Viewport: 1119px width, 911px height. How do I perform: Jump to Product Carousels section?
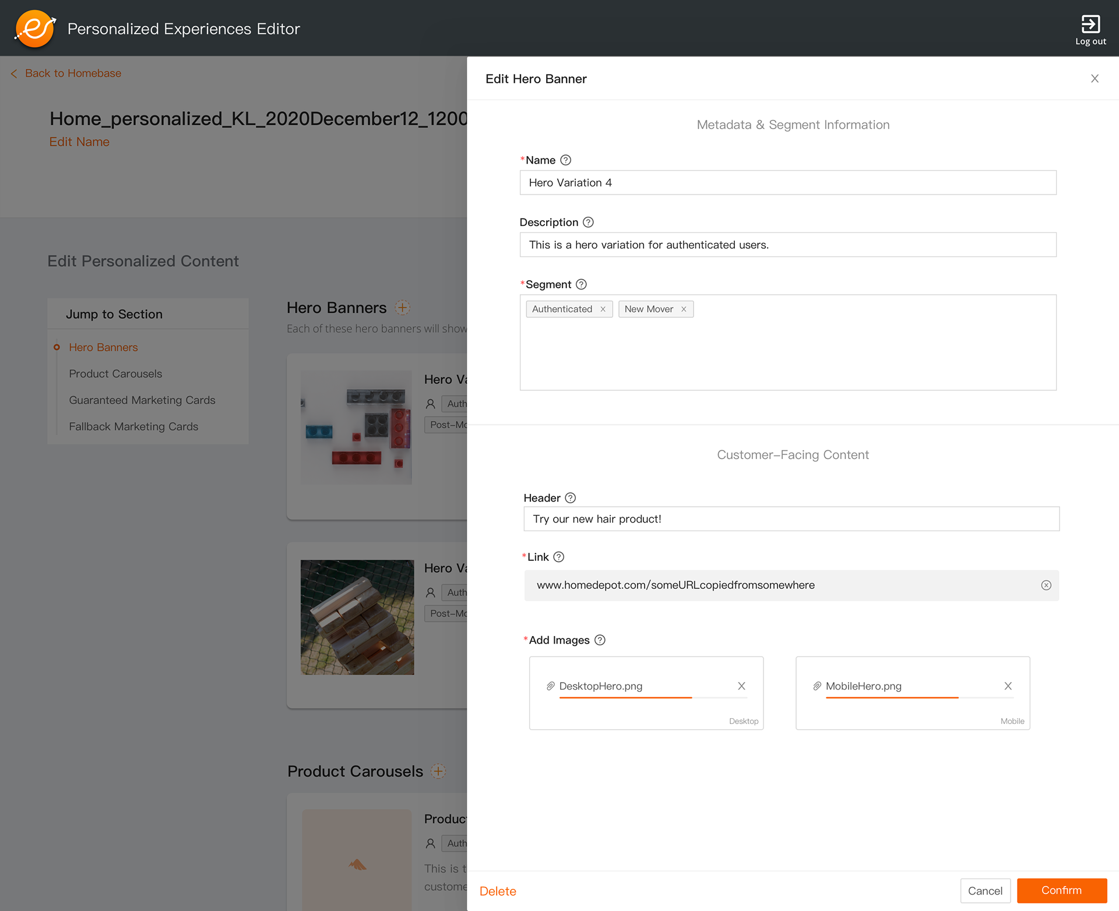[115, 374]
